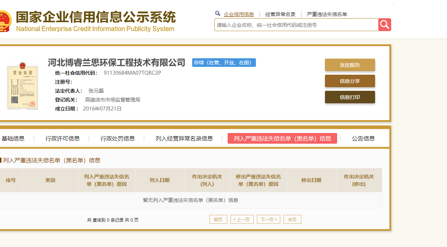Click the 存续（在营、开业、在册） status badge
447x247 pixels.
tap(224, 63)
